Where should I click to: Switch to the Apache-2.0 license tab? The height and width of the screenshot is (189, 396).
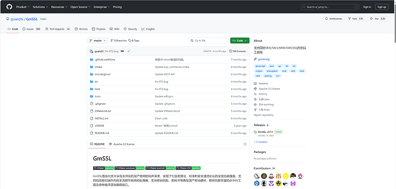121,145
